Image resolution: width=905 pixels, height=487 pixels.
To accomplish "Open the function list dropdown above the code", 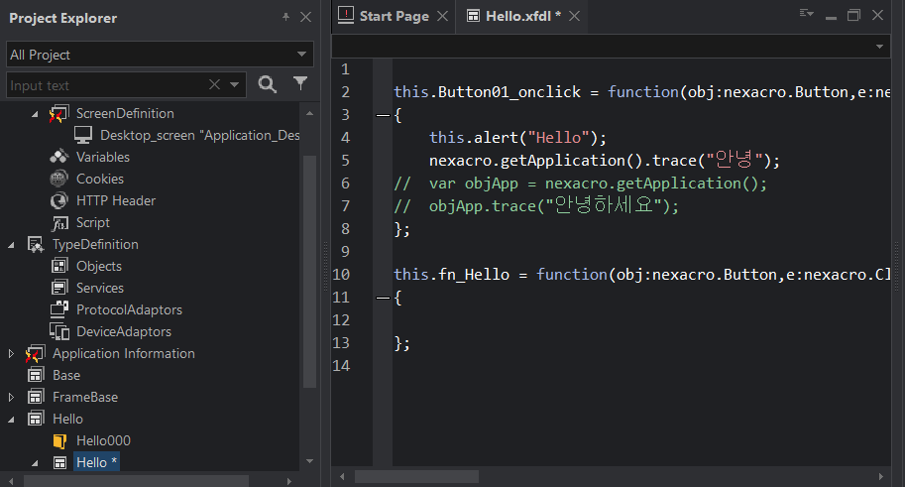I will point(879,47).
